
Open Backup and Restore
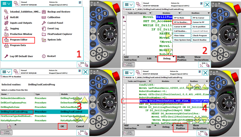pos(59,12)
